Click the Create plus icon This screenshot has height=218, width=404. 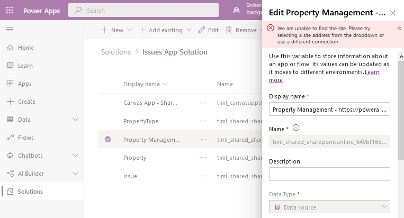[x=10, y=102]
